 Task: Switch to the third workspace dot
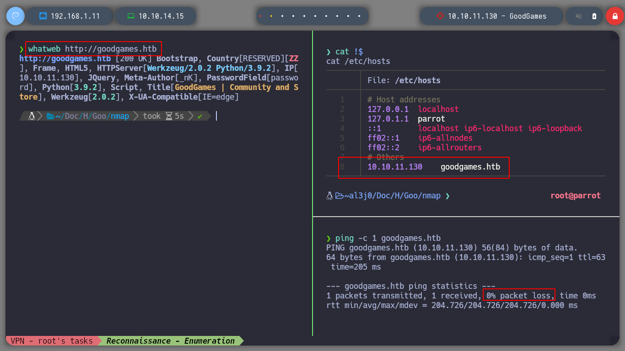click(x=282, y=16)
